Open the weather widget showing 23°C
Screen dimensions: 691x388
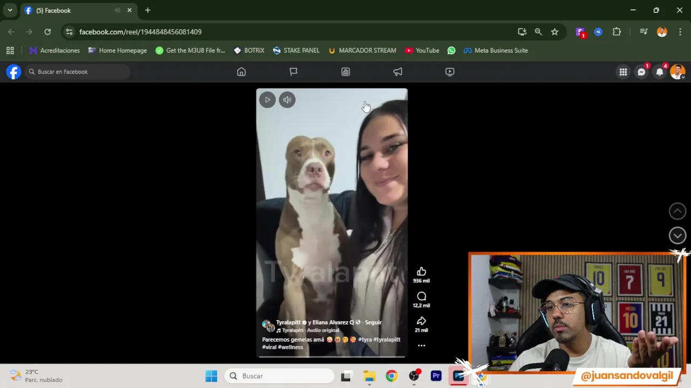pyautogui.click(x=36, y=376)
